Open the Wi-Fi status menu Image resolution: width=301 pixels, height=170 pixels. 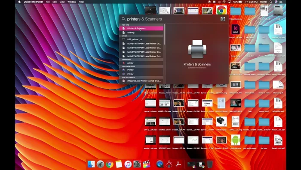pyautogui.click(x=224, y=2)
